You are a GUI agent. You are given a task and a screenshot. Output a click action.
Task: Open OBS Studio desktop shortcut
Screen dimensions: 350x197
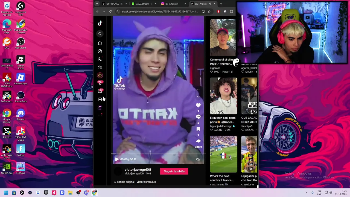coord(21,43)
